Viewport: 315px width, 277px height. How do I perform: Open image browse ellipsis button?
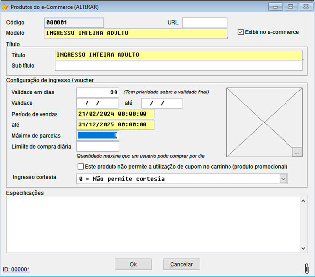(x=296, y=153)
